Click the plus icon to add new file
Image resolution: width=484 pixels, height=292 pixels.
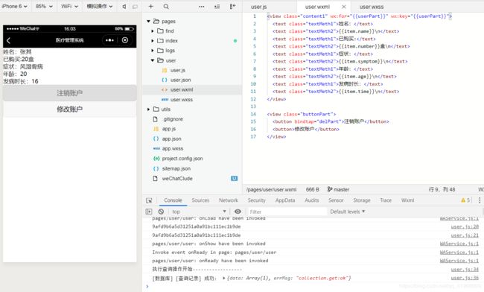tap(150, 6)
